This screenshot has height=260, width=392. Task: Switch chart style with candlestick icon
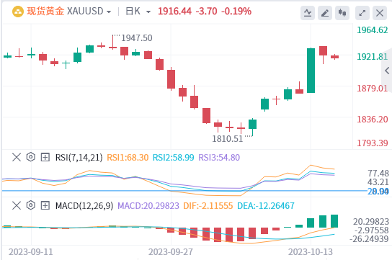click(342, 13)
